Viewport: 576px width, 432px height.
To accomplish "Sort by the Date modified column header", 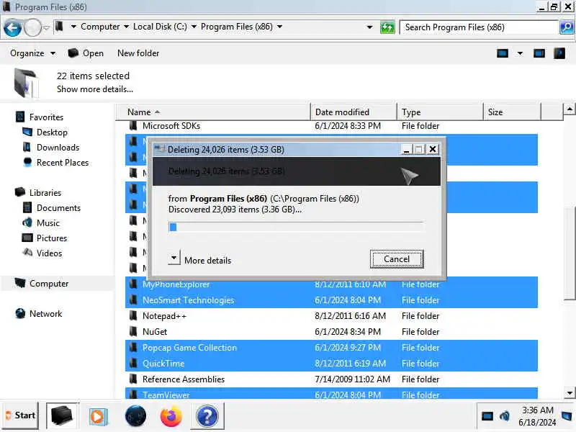I will coord(354,112).
